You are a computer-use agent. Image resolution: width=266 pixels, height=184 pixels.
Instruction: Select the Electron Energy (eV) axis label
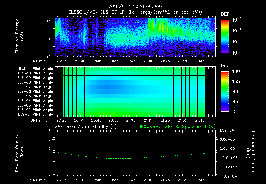click(19, 37)
